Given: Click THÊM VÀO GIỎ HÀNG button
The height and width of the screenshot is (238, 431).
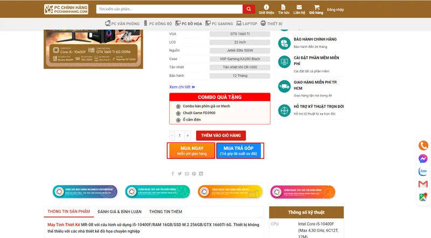Looking at the screenshot, I should click(221, 136).
